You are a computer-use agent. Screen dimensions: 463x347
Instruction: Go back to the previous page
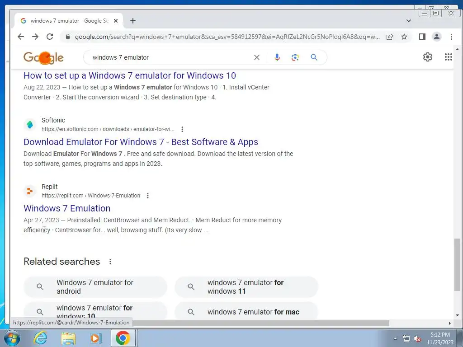pyautogui.click(x=21, y=37)
